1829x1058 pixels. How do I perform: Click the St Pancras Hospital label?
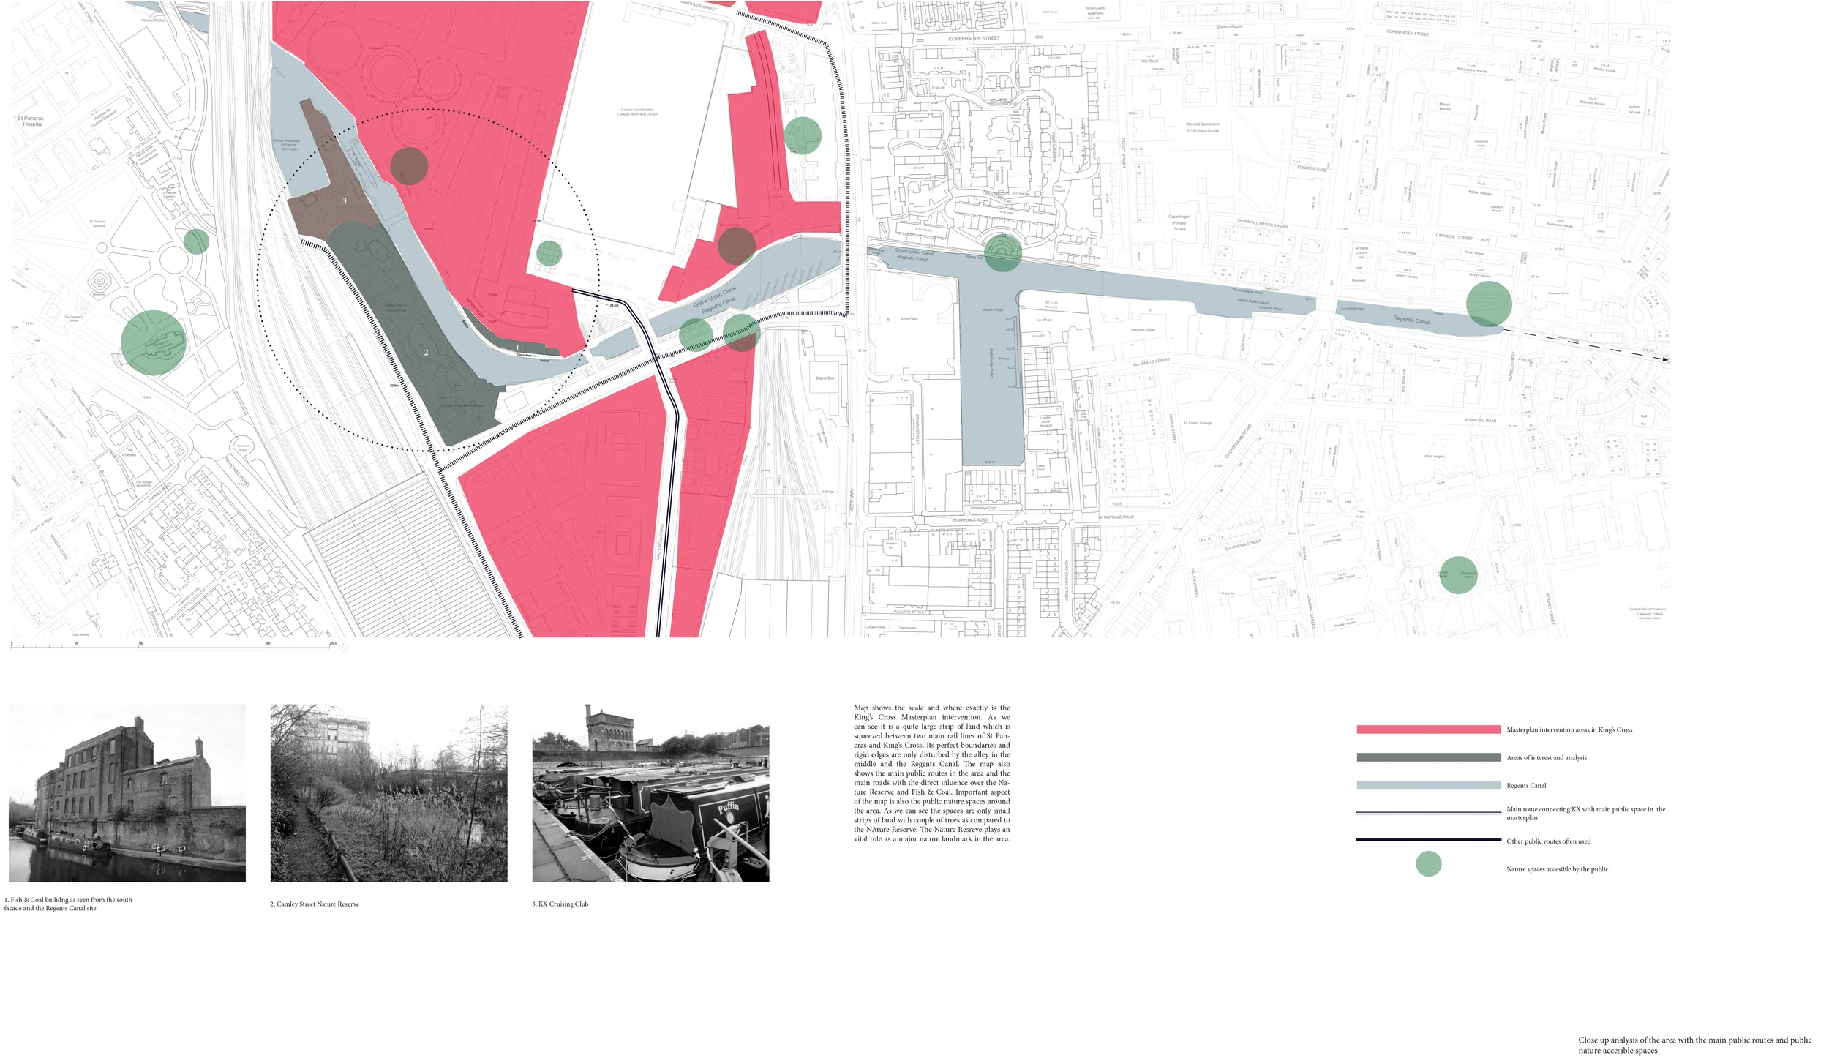(31, 121)
